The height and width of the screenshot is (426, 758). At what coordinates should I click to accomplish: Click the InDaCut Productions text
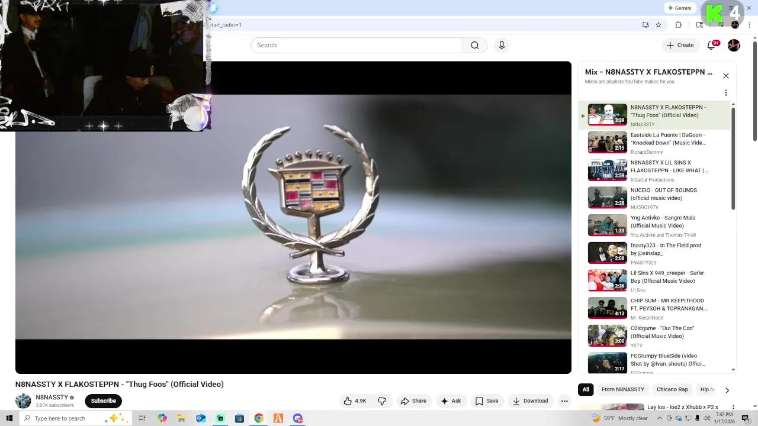652,180
